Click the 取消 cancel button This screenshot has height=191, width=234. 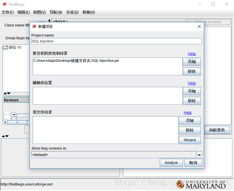[x=193, y=163]
